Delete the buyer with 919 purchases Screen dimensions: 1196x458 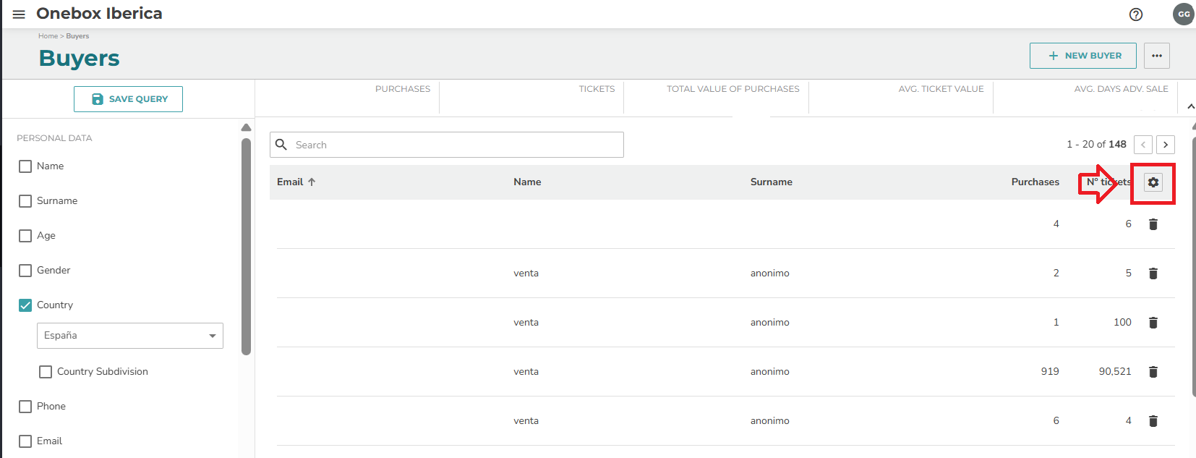pyautogui.click(x=1153, y=372)
